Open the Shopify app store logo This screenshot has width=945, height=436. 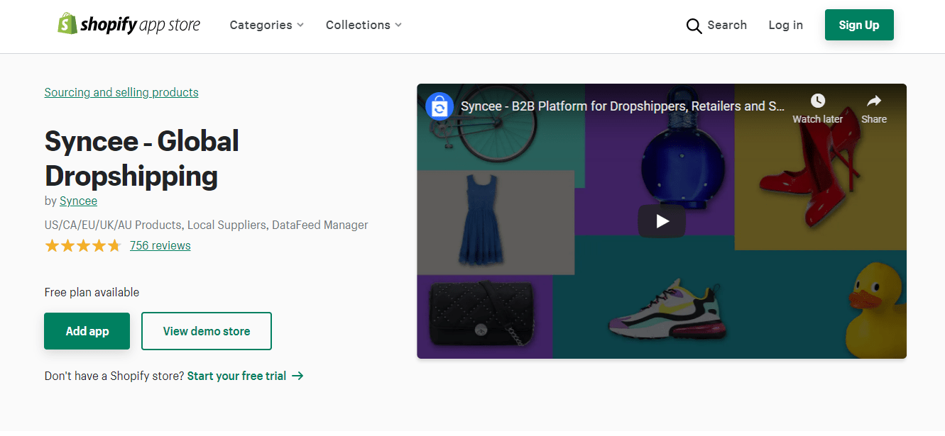(129, 25)
